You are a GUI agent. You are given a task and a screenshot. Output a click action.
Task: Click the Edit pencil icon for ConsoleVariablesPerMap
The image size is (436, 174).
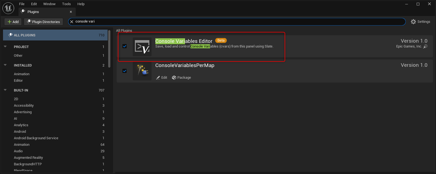pyautogui.click(x=158, y=78)
